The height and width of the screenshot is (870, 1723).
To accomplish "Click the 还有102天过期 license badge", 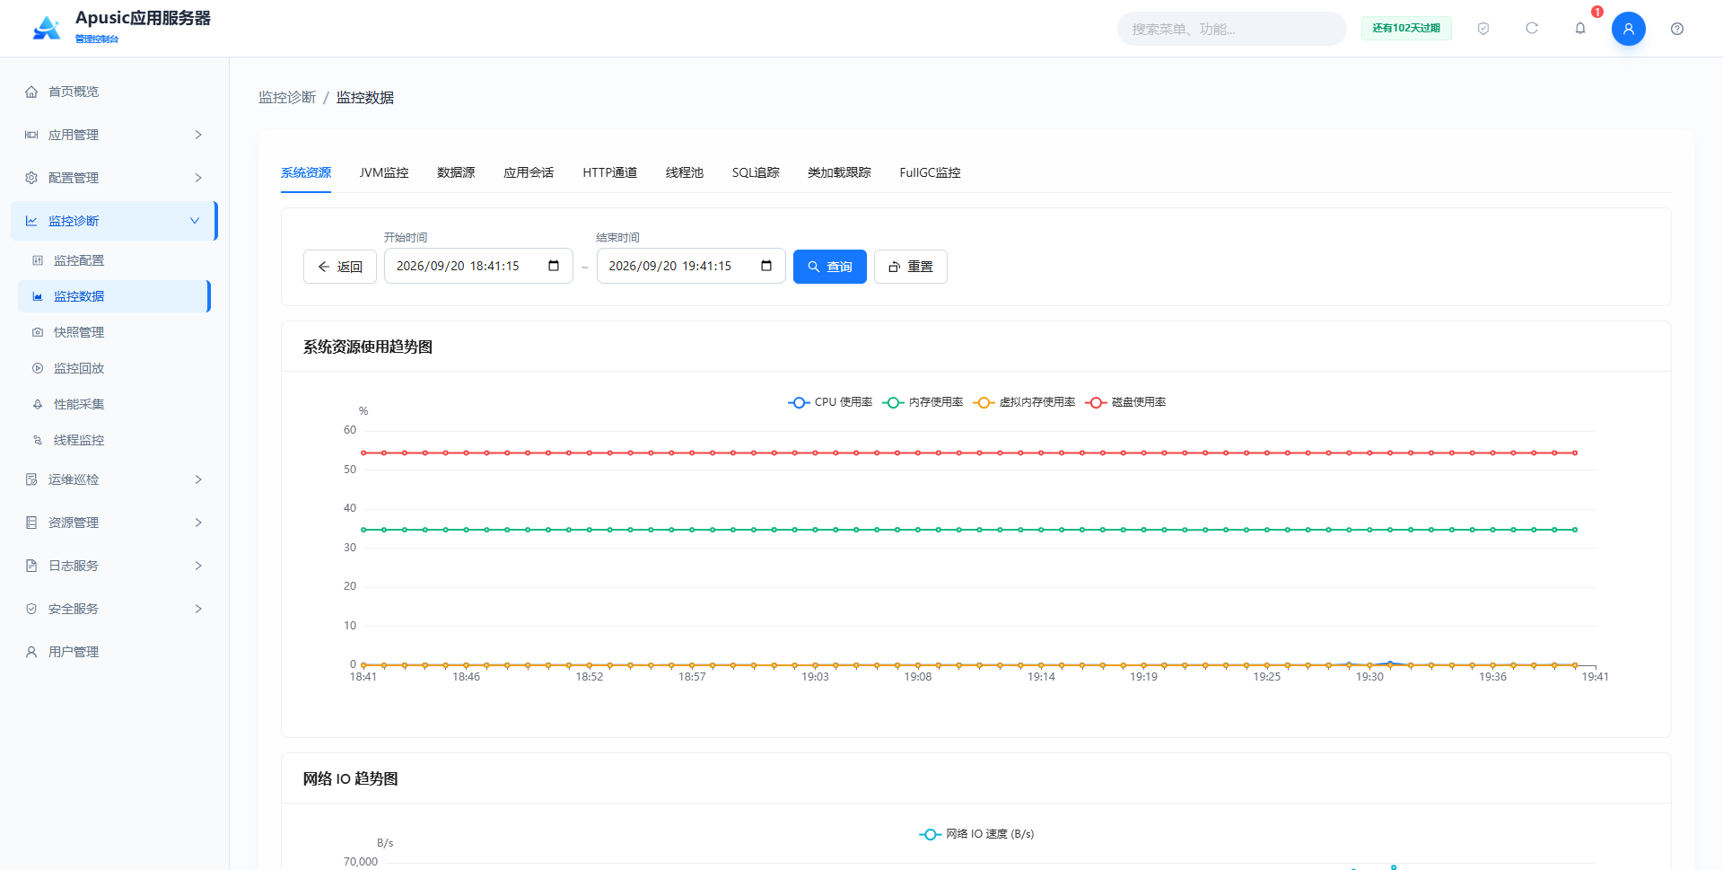I will (1406, 29).
